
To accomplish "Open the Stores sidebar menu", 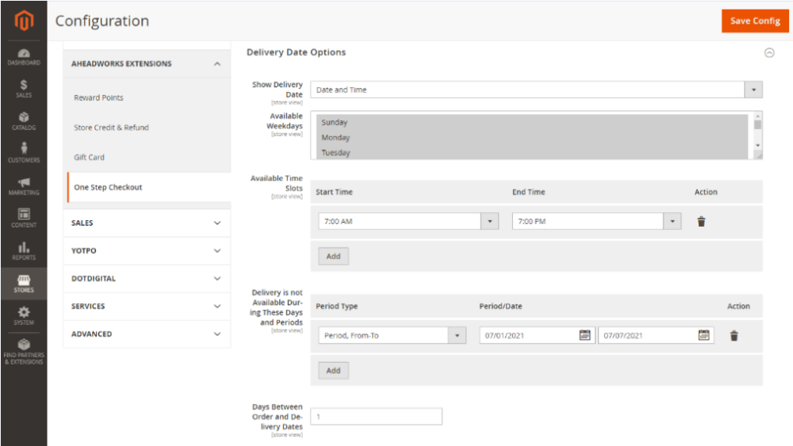I will [24, 284].
